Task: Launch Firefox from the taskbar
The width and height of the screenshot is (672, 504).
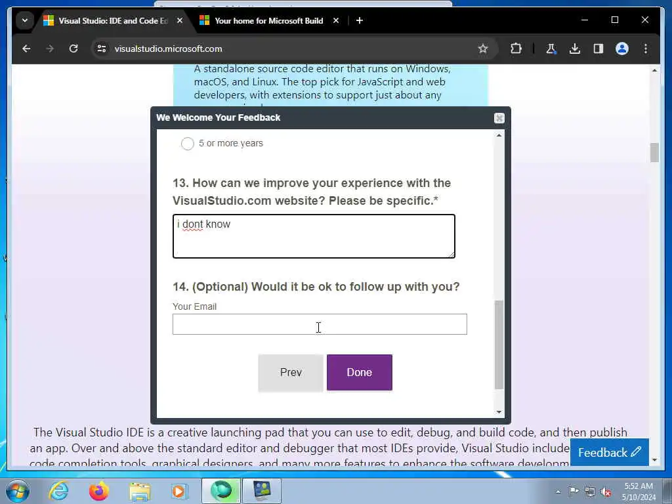Action: pos(98,491)
